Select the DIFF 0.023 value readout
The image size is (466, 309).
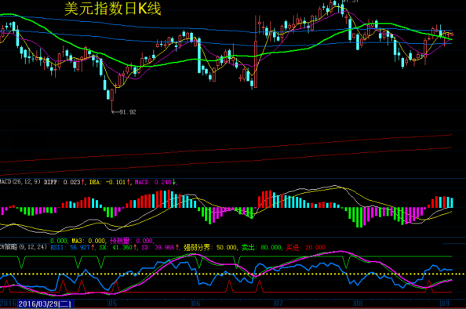(62, 182)
